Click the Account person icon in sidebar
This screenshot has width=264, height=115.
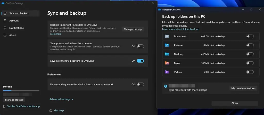(x=5, y=21)
